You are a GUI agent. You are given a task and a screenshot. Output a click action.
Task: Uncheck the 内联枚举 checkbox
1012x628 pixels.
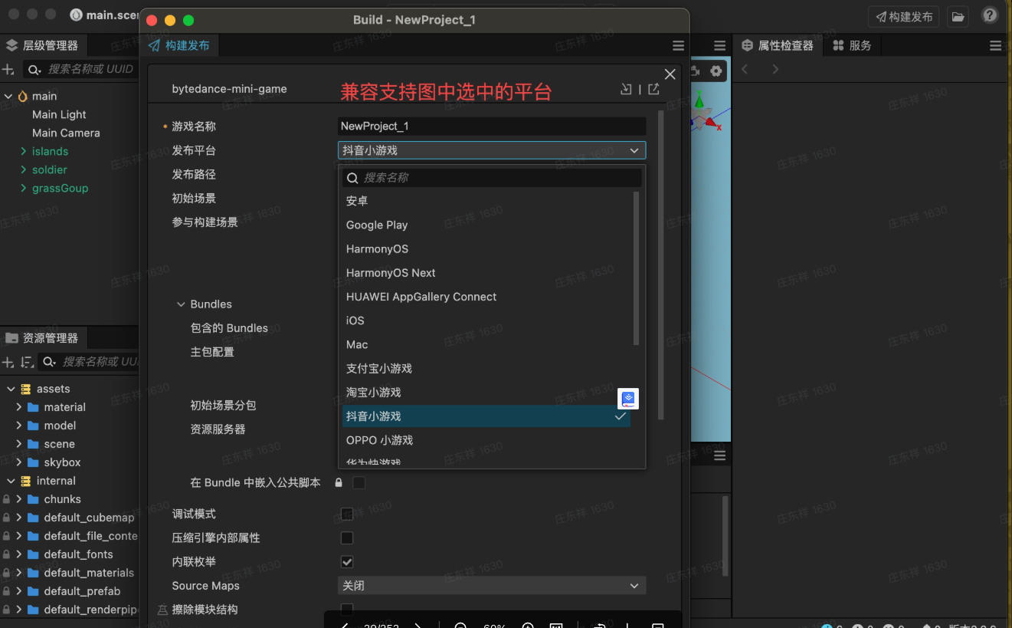point(347,562)
